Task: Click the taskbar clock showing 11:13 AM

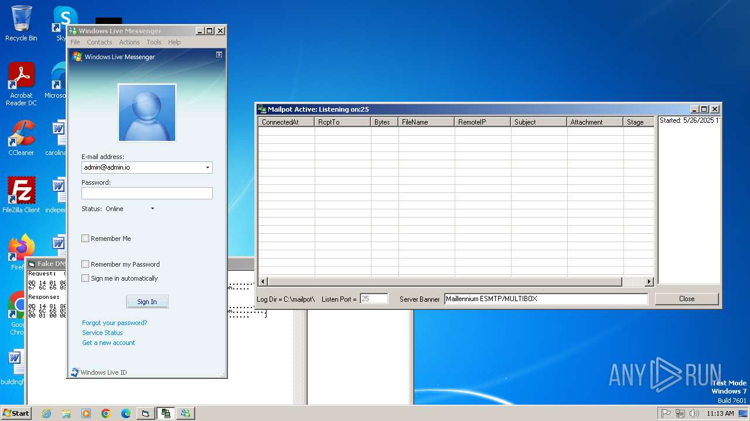Action: click(720, 413)
